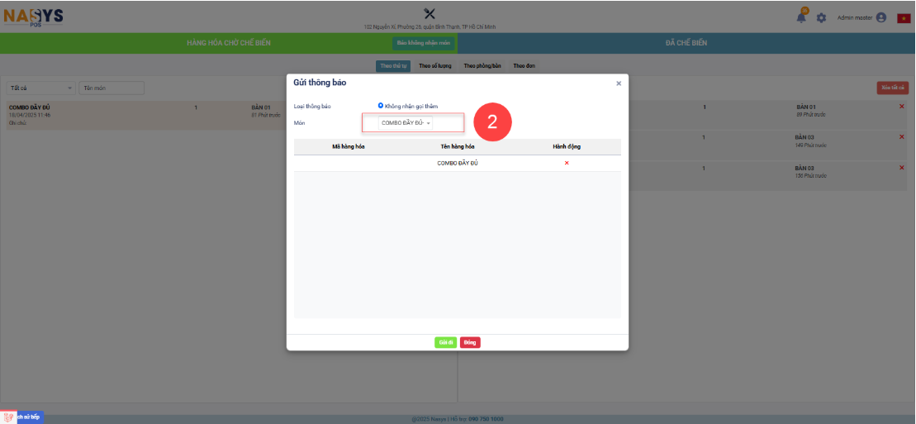This screenshot has height=424, width=916.
Task: Click the Admin master user avatar
Action: [880, 17]
